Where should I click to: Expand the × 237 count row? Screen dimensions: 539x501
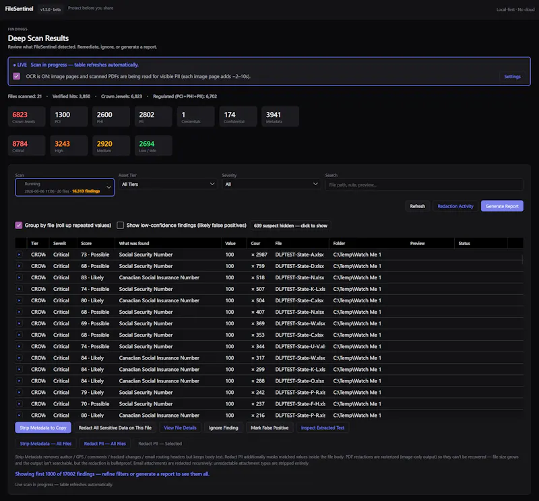tap(20, 404)
